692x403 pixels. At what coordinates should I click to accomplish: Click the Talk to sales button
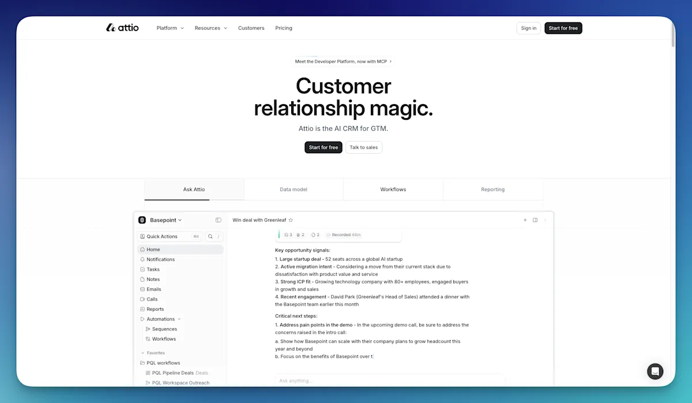(x=364, y=147)
